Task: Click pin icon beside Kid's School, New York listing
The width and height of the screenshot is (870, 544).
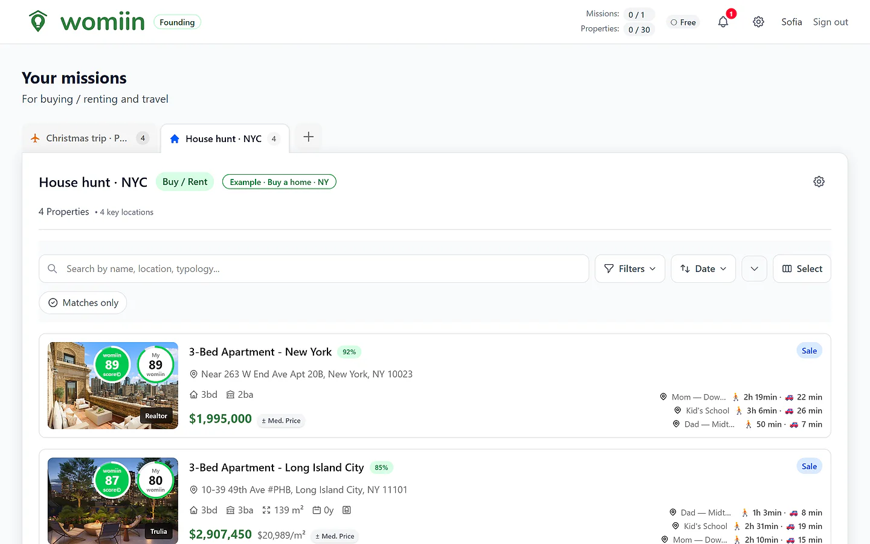Action: click(678, 410)
